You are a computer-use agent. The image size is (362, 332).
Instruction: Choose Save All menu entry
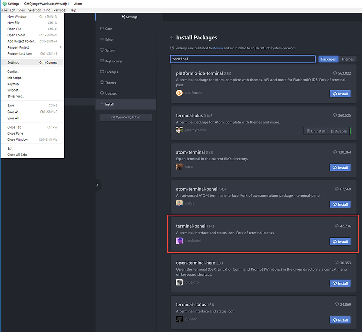pyautogui.click(x=32, y=118)
